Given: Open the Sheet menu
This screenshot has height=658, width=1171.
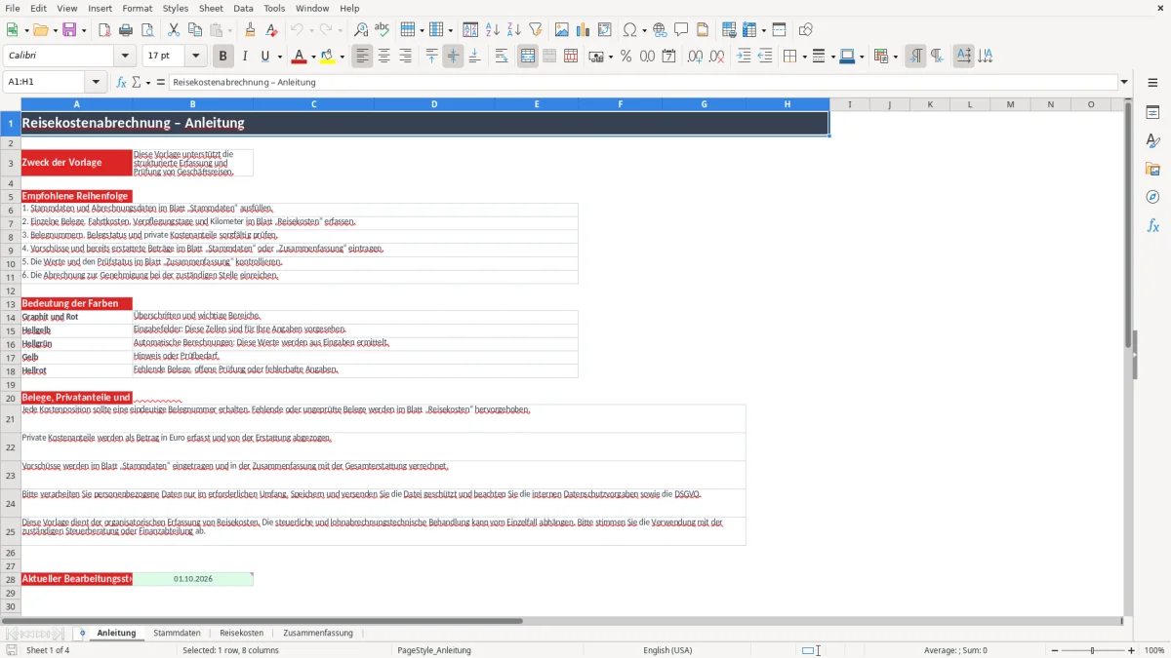Looking at the screenshot, I should pyautogui.click(x=211, y=8).
